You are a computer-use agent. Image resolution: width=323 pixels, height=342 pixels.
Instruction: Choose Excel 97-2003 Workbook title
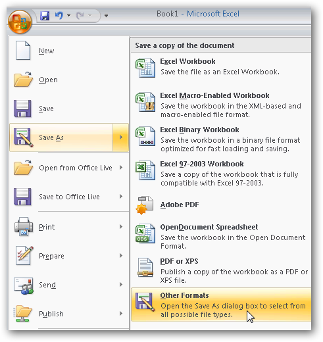coord(202,164)
